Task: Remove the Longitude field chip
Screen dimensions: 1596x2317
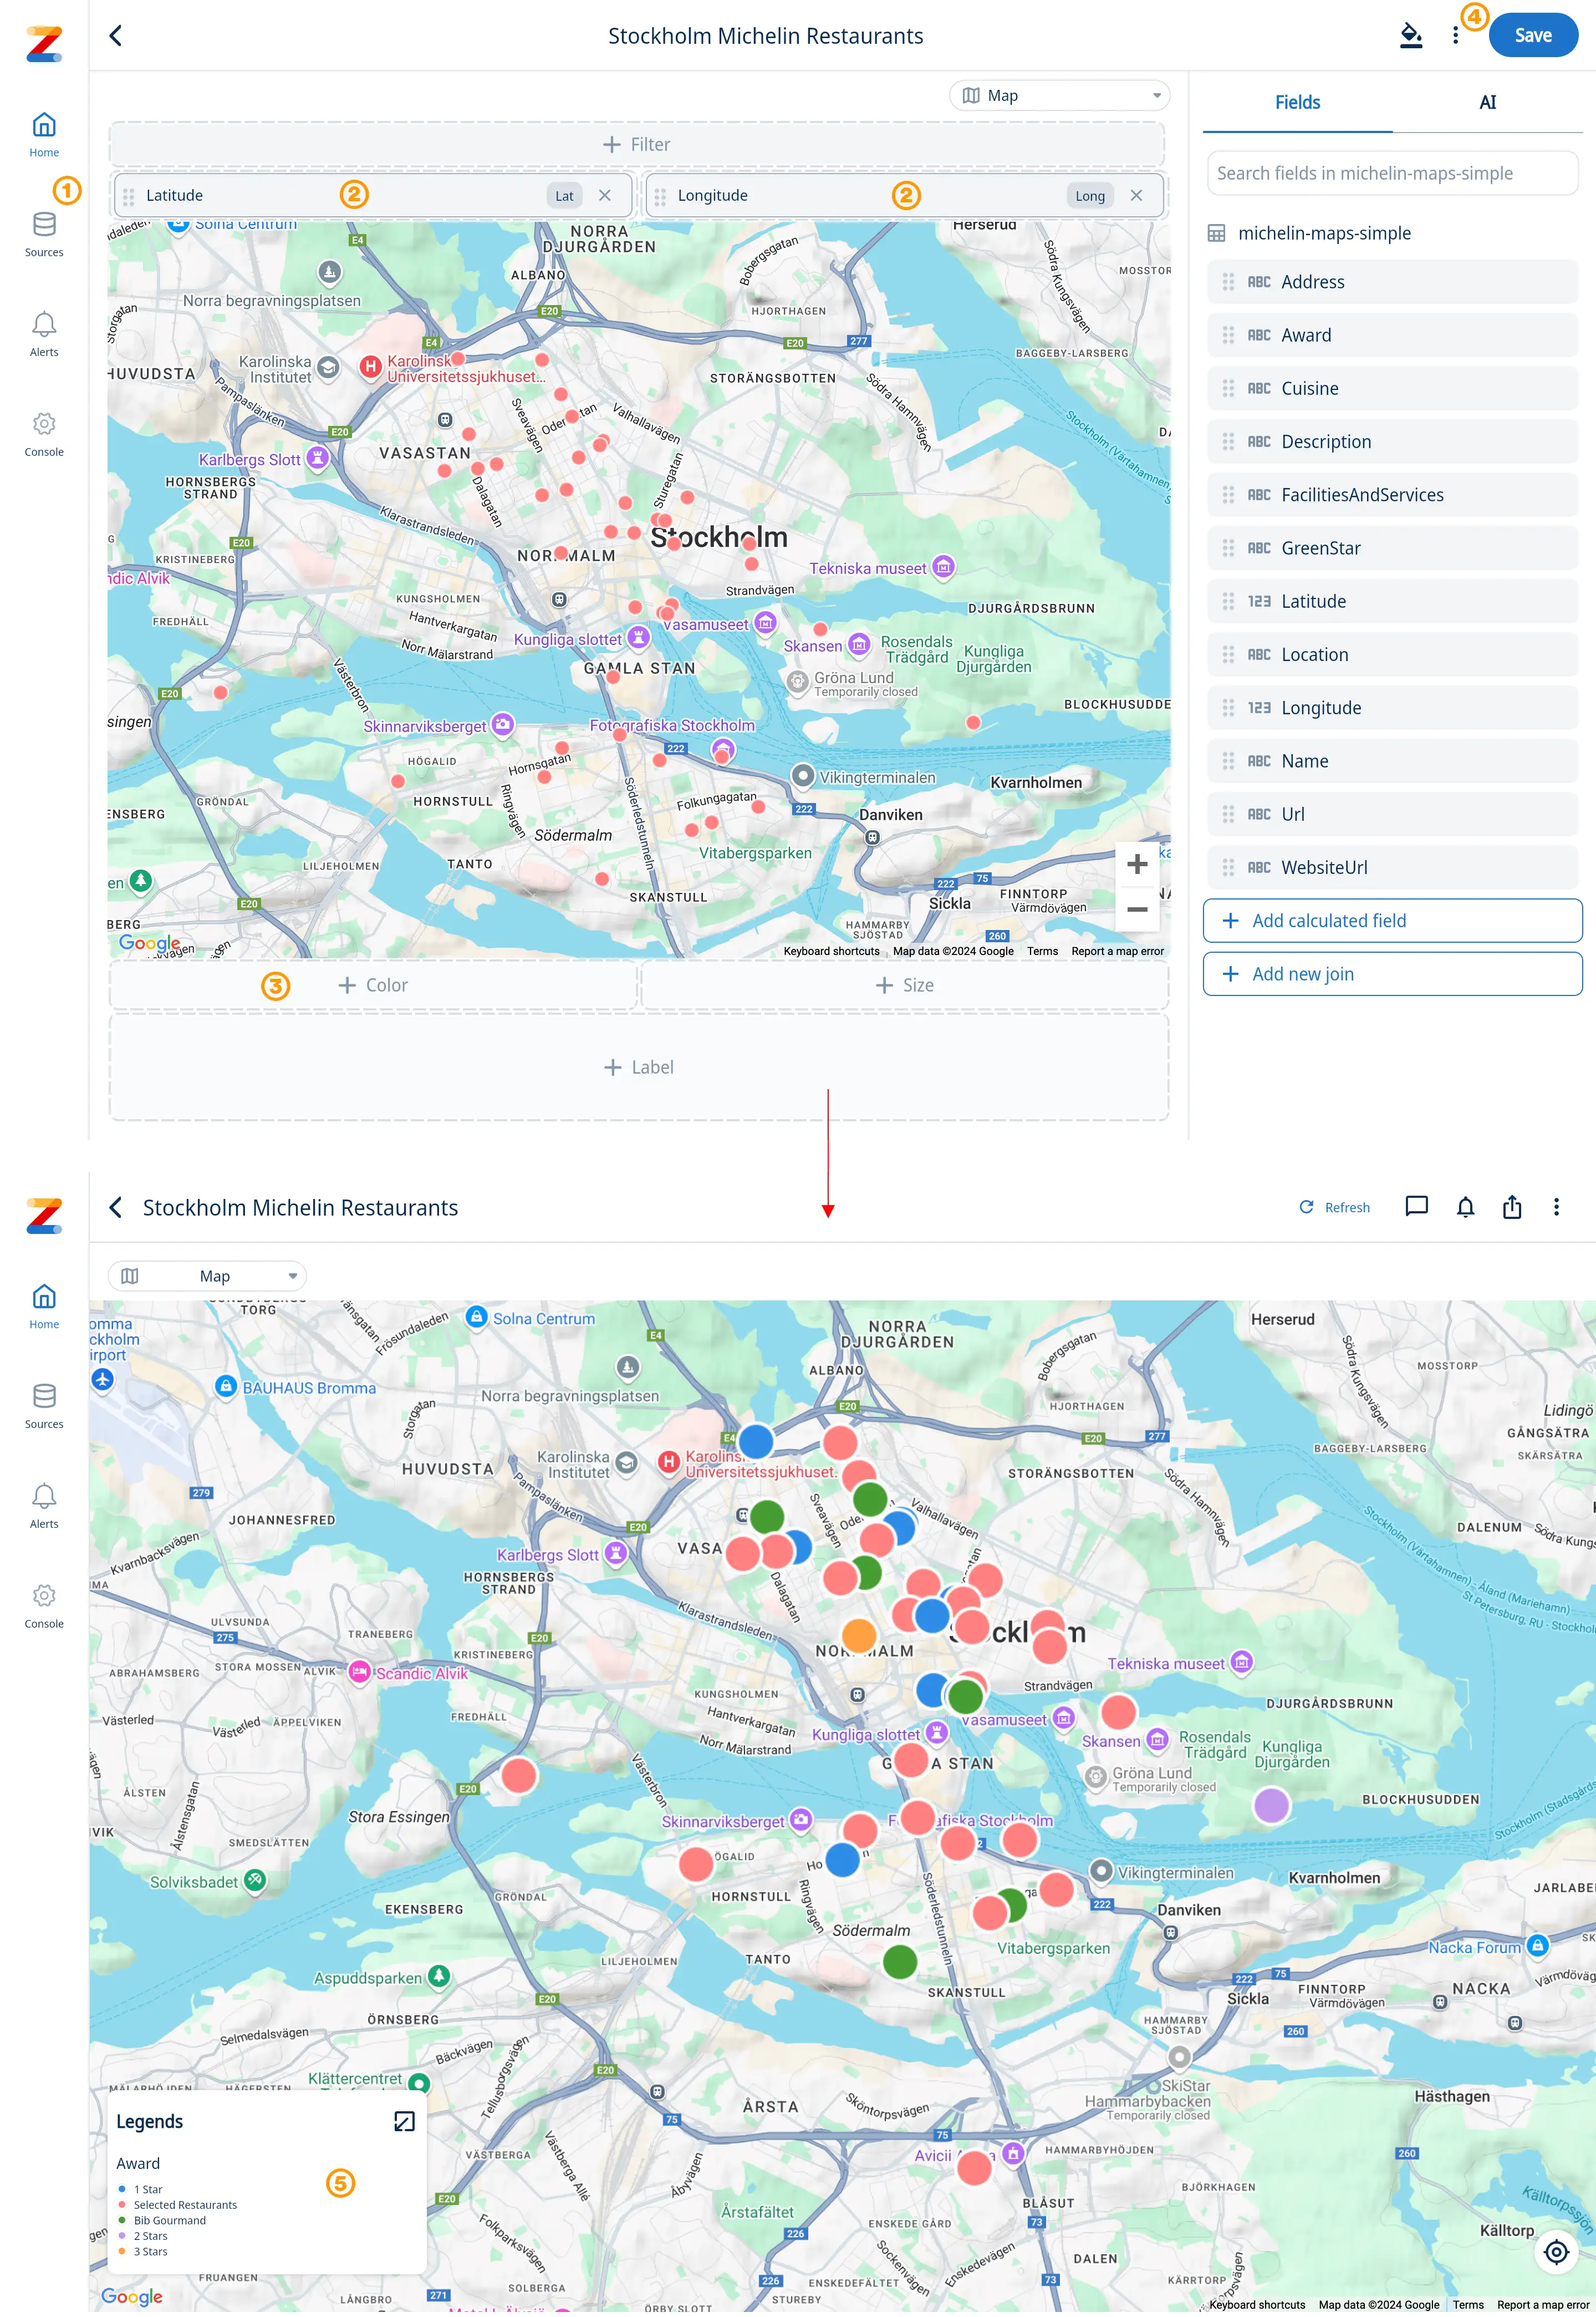Action: coord(1136,196)
